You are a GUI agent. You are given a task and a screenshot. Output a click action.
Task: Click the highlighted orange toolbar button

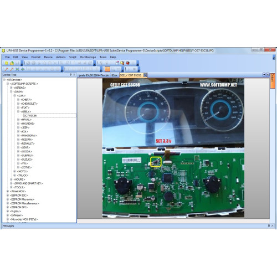click(107, 69)
